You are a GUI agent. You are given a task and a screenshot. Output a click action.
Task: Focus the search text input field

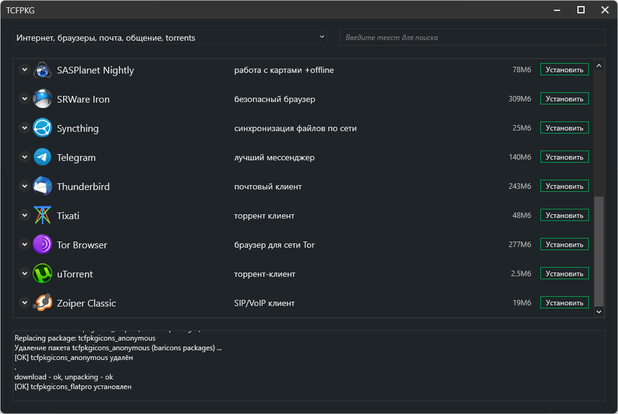coord(472,38)
